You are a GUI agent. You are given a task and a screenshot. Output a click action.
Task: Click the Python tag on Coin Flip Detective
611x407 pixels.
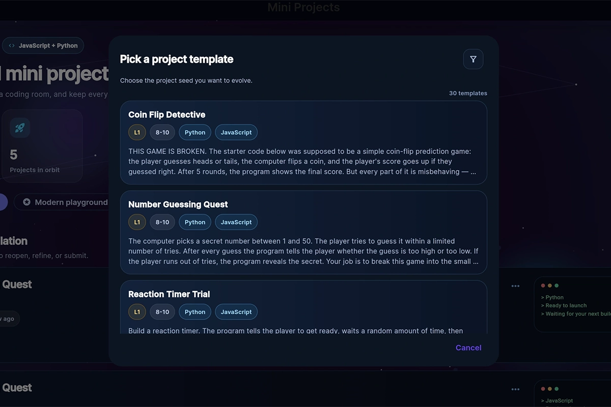[x=195, y=132]
